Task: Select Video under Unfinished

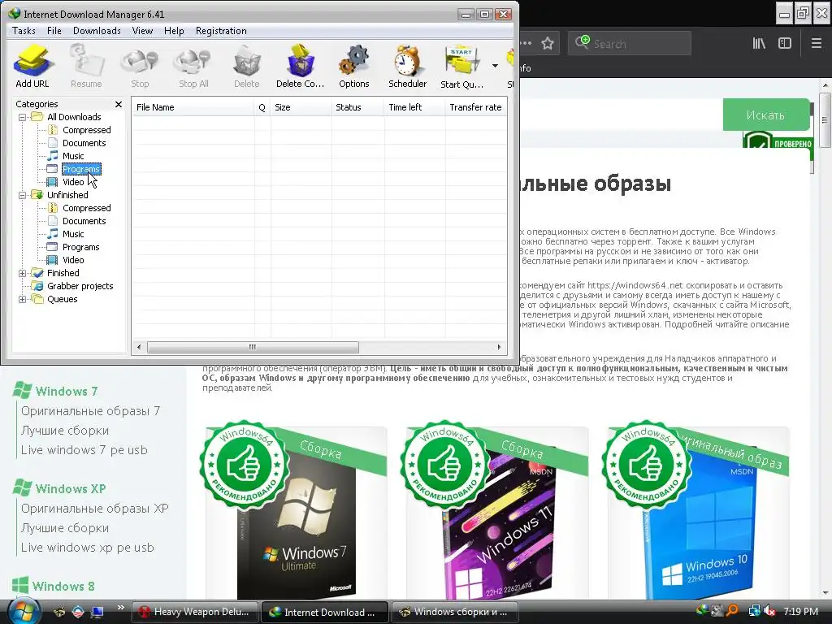Action: click(x=73, y=260)
